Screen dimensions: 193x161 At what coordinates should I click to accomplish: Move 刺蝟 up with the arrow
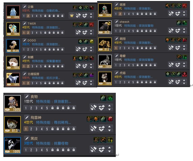[x=91, y=64]
